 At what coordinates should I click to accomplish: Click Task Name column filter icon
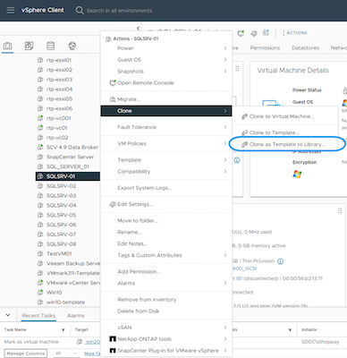[63, 330]
